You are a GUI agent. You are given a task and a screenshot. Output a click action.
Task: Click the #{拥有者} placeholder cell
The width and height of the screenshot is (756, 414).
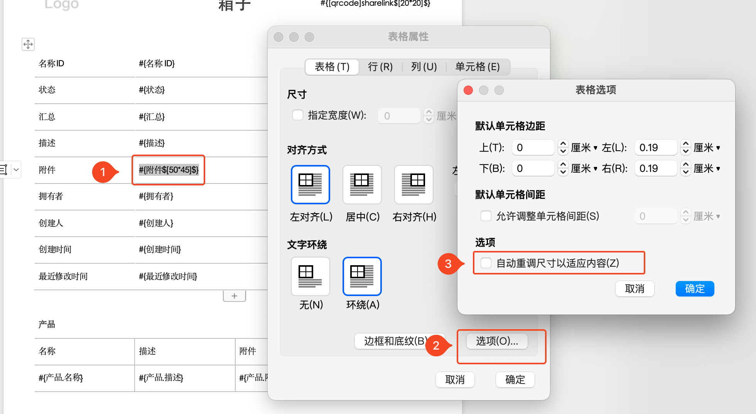click(x=156, y=196)
